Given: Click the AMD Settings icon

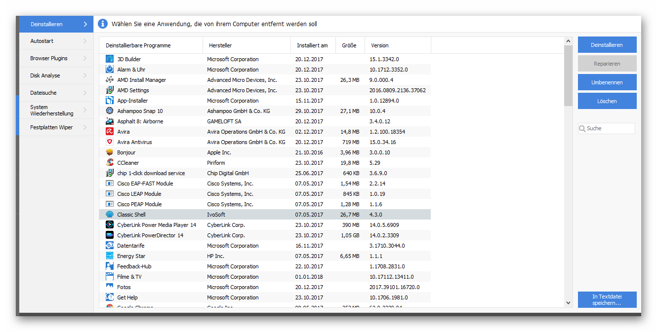Looking at the screenshot, I should coord(110,90).
